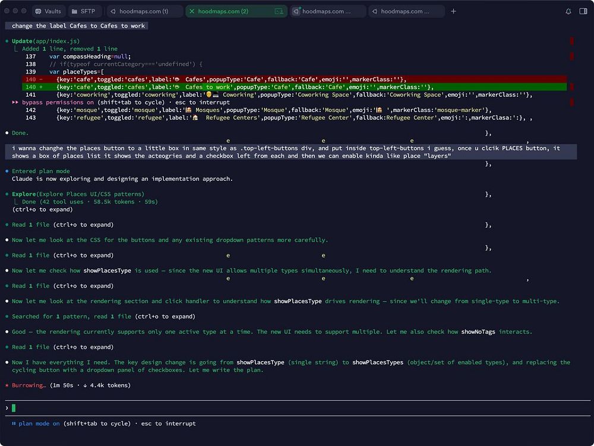Viewport: 594px width, 446px height.
Task: Click the Burrowing… status indicator
Action: pos(29,386)
